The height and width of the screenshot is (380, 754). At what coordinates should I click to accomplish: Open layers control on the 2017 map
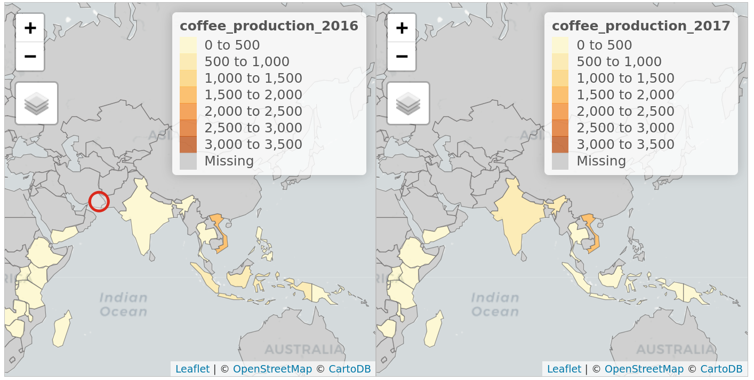(408, 103)
